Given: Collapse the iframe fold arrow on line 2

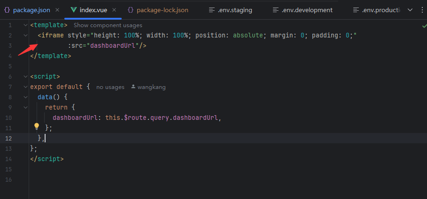Looking at the screenshot, I should [25, 36].
